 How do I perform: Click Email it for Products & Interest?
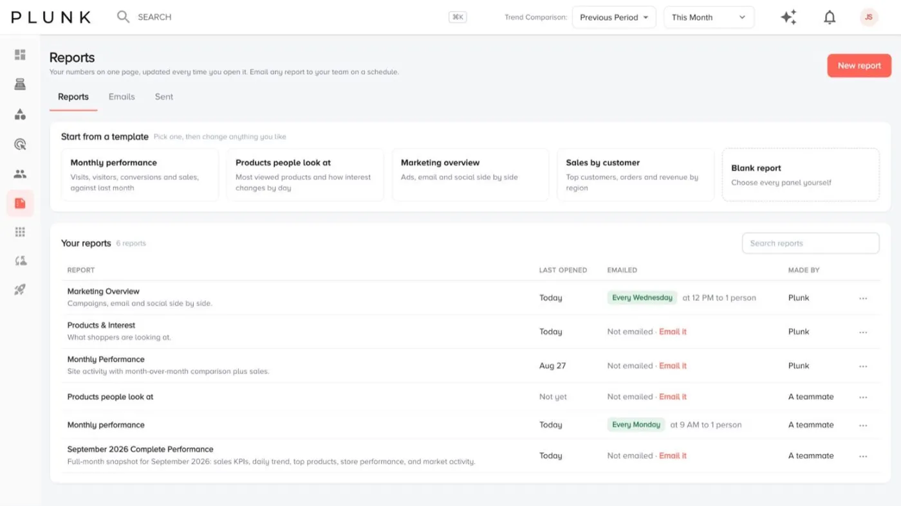point(673,332)
